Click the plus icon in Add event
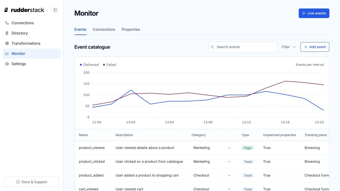 pos(306,47)
